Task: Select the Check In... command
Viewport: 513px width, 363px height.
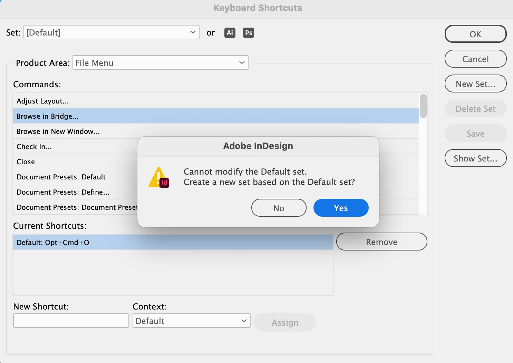Action: coord(75,146)
